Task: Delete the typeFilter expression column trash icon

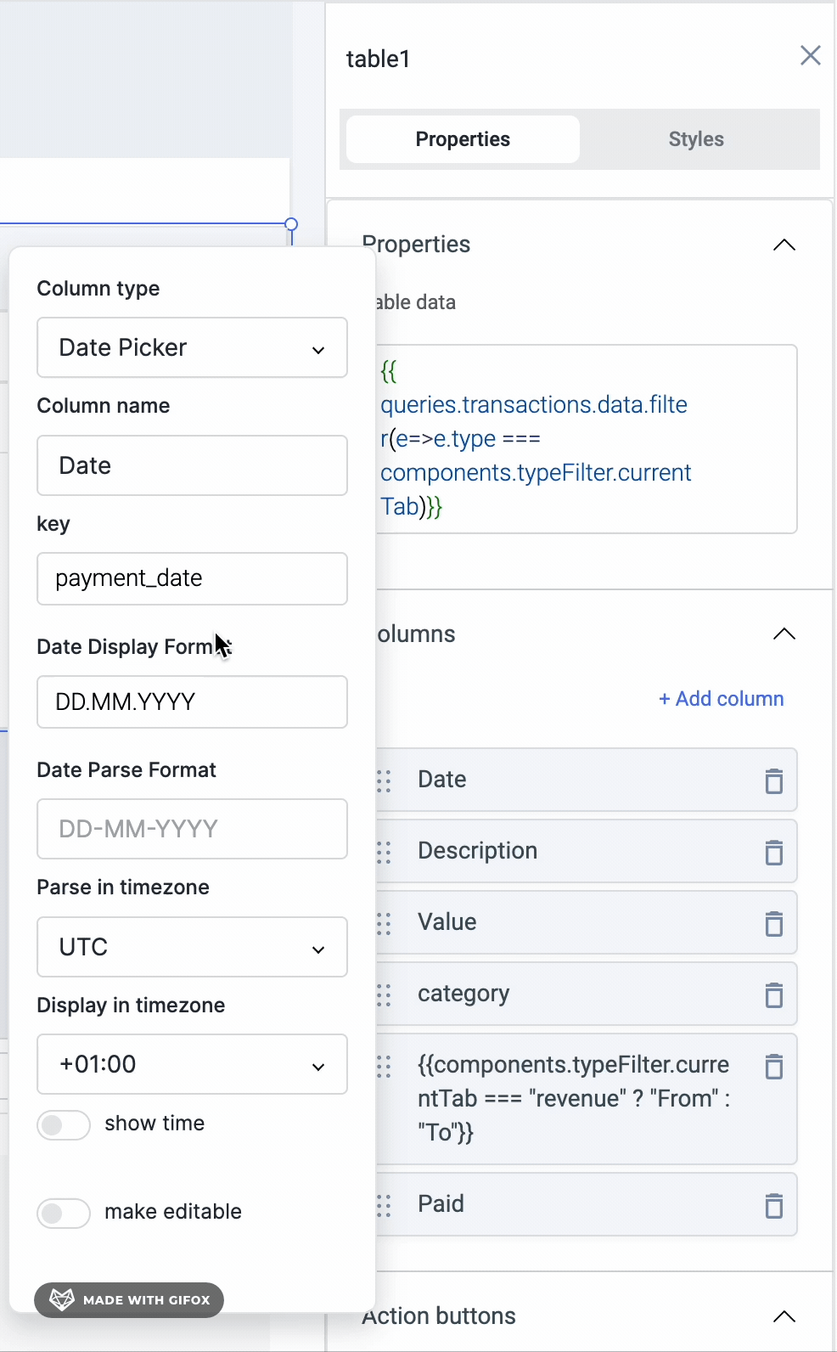Action: click(x=773, y=1066)
